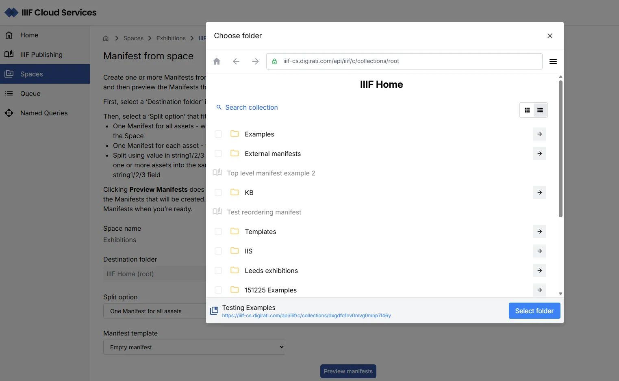Click the Spaces breadcrumb link
The height and width of the screenshot is (381, 619).
click(133, 38)
